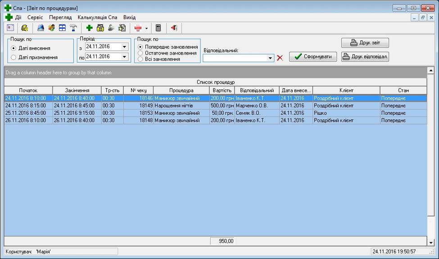Click the Процедура column header
The height and width of the screenshot is (259, 439).
click(181, 91)
